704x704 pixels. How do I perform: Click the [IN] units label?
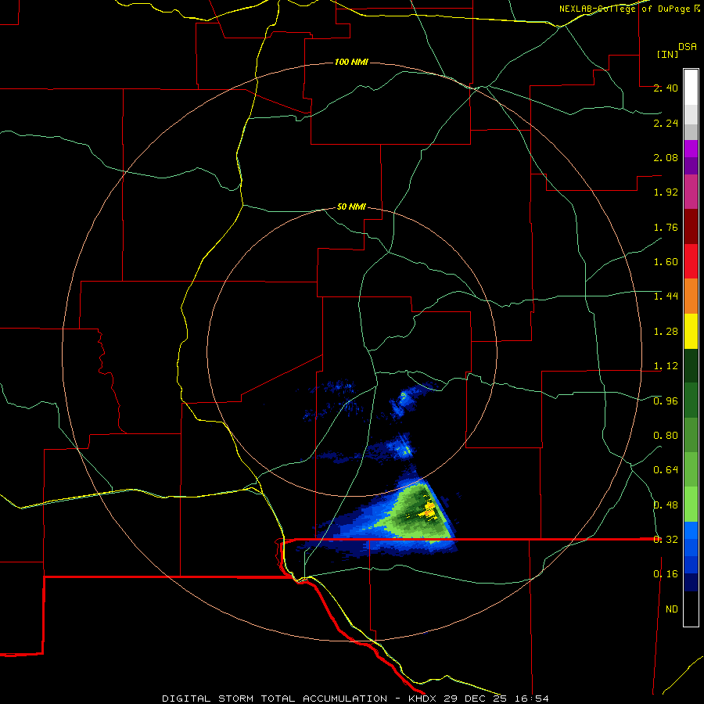coord(667,54)
